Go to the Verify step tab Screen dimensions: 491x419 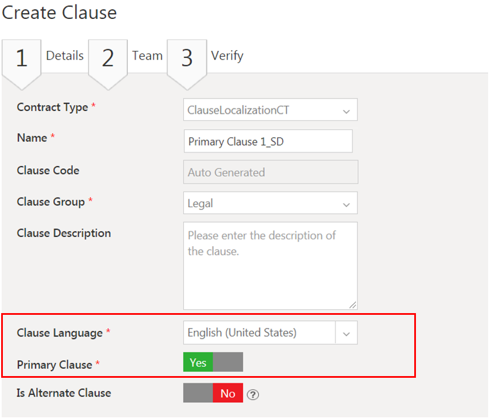[x=227, y=56]
